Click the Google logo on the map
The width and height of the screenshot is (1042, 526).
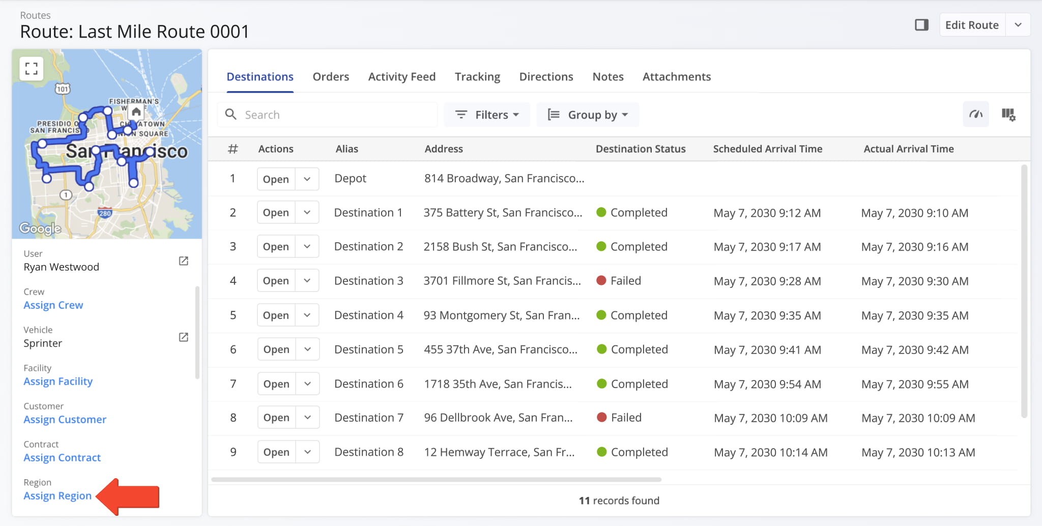[40, 228]
